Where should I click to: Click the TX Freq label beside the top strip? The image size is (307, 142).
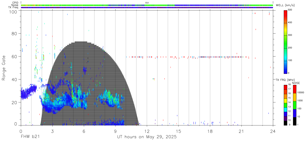[x=13, y=8]
